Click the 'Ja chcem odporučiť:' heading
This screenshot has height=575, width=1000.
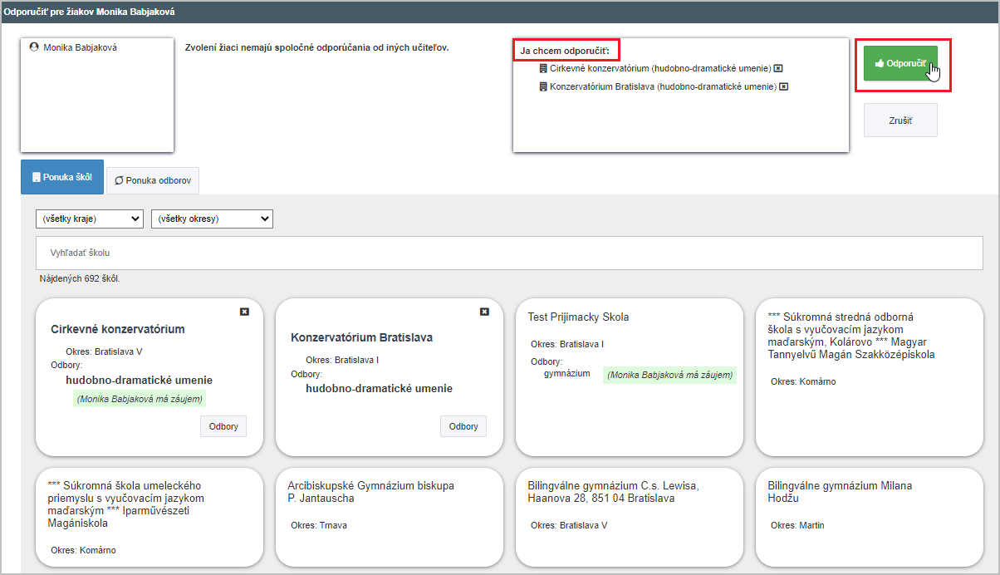point(565,52)
